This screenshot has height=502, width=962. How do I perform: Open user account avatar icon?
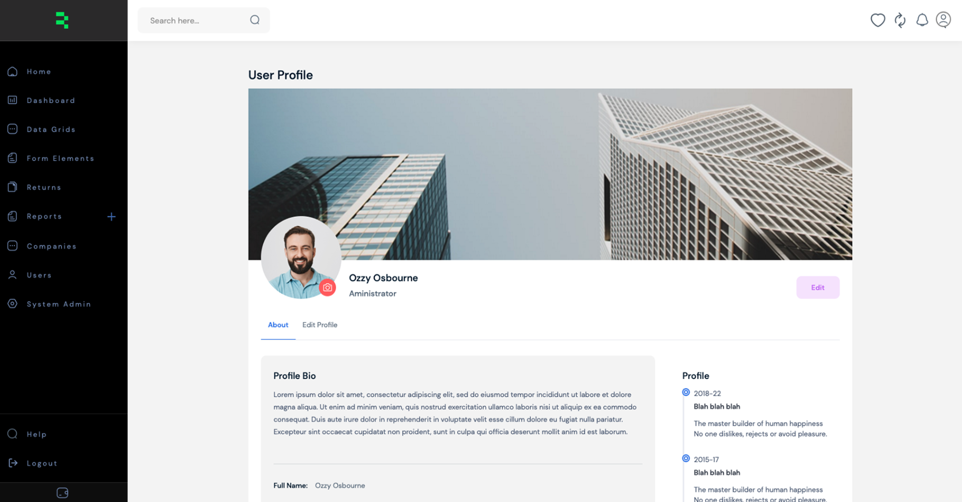tap(943, 20)
